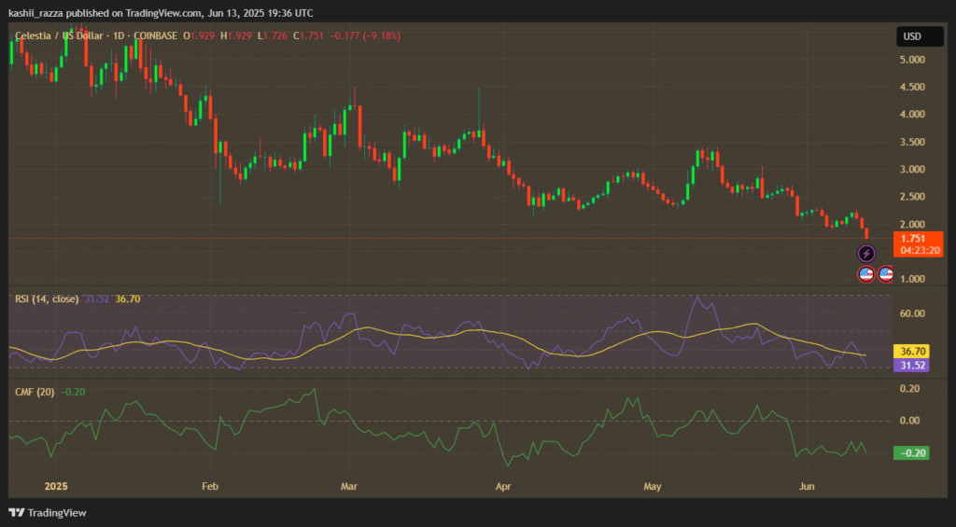Click the Jun time axis label
The width and height of the screenshot is (956, 527).
click(x=807, y=487)
